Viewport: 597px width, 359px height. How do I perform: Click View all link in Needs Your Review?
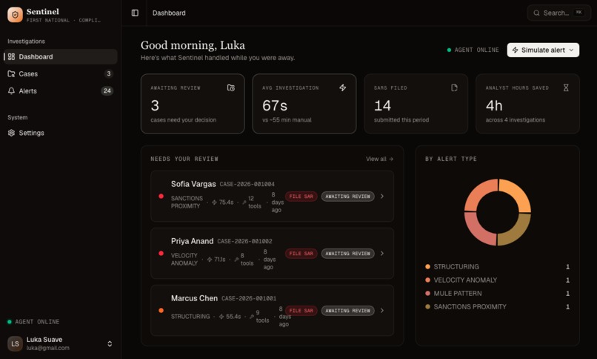point(379,159)
